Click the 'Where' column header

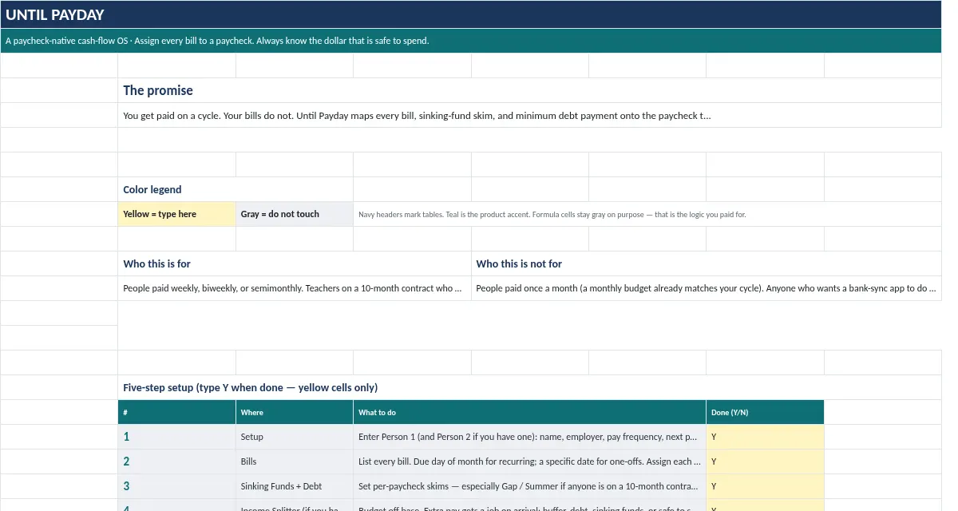pyautogui.click(x=295, y=412)
